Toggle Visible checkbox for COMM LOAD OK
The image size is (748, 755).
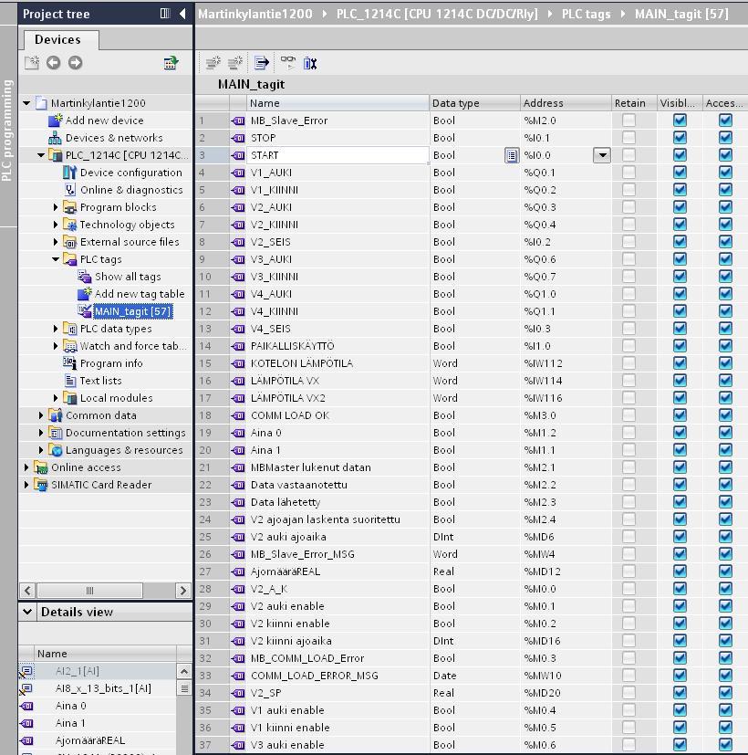click(680, 415)
